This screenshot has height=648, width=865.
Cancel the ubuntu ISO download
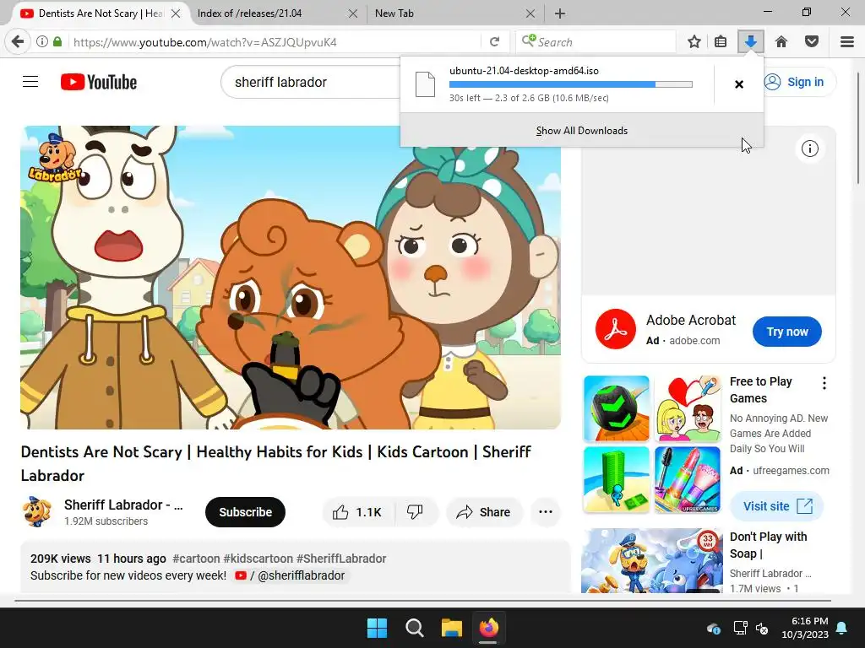coord(739,84)
